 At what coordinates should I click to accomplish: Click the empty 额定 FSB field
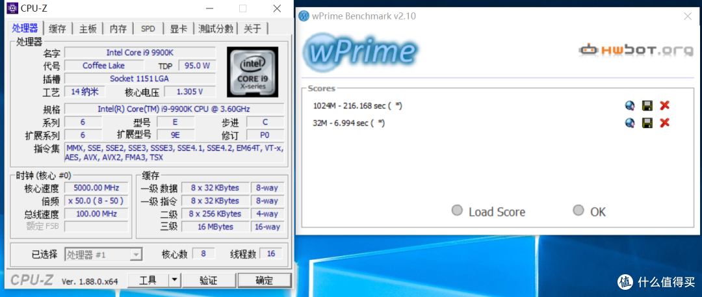(96, 227)
